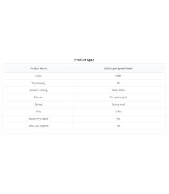The width and height of the screenshot is (169, 194).
Task: Click the POM stem value
Action: pos(118,76)
